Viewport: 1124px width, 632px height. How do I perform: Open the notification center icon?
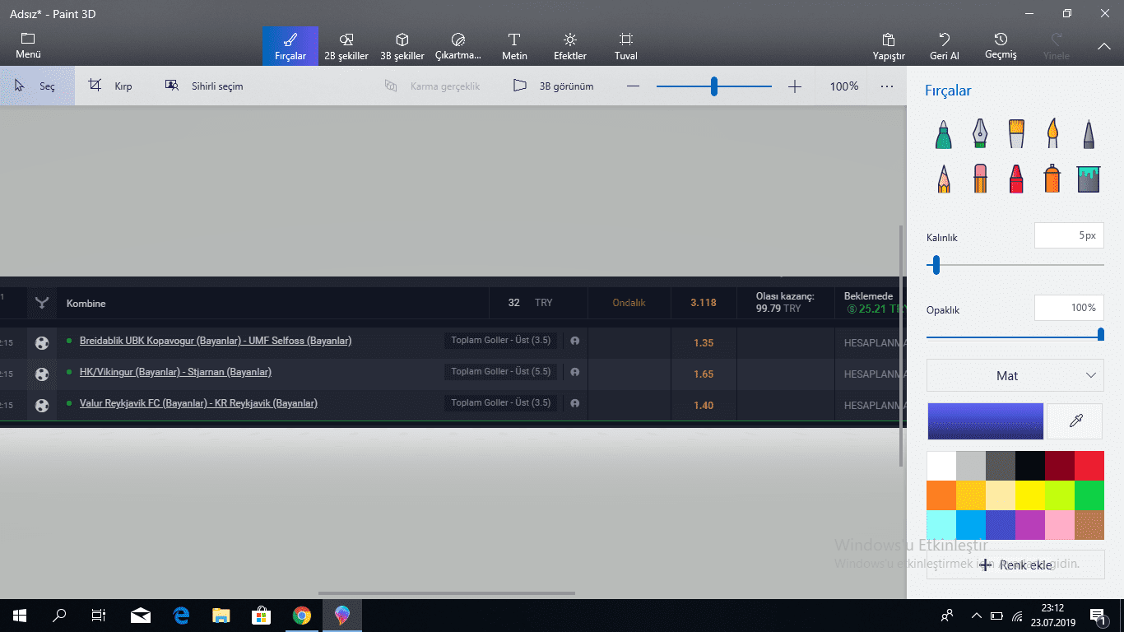pos(1099,616)
